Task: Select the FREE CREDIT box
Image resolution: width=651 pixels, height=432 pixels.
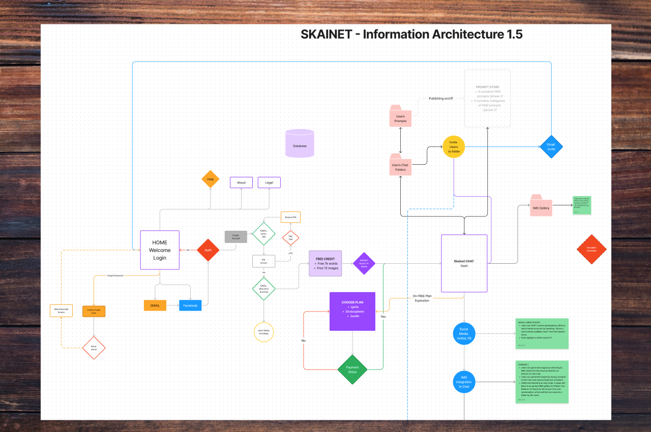Action: tap(325, 263)
